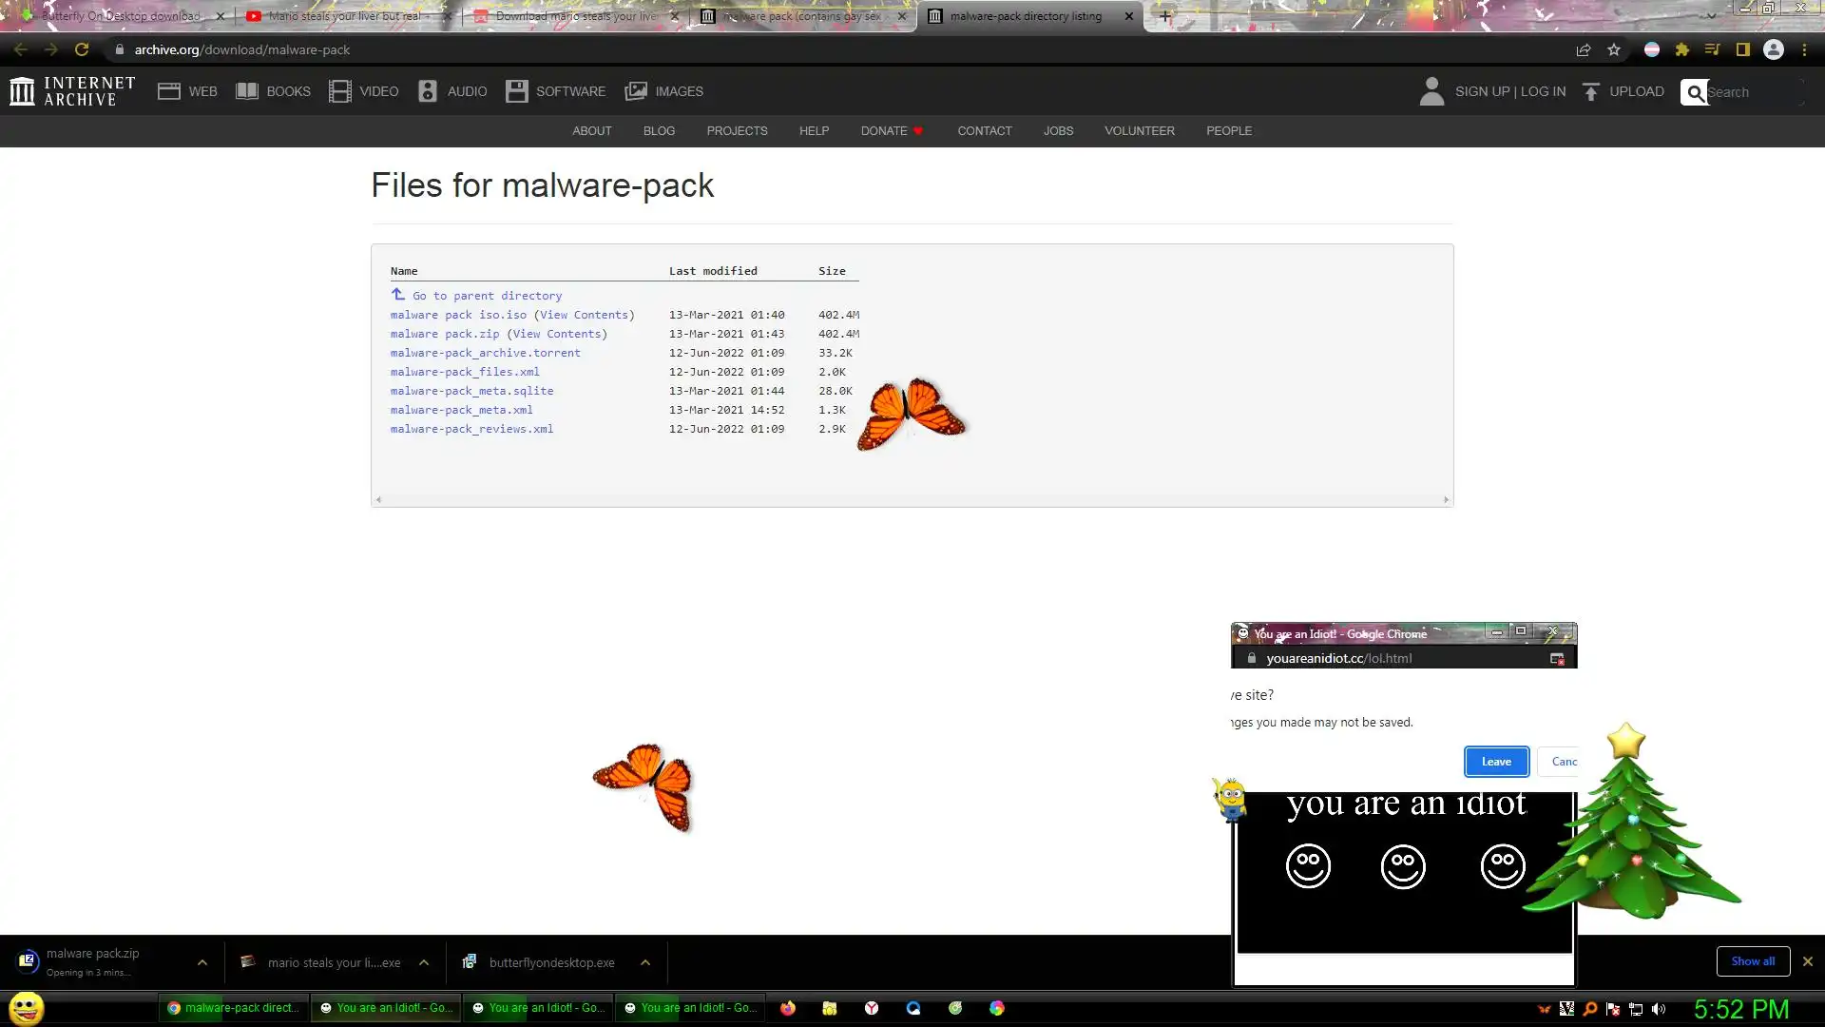Click the Upload arrow icon
The width and height of the screenshot is (1825, 1027).
(1590, 91)
